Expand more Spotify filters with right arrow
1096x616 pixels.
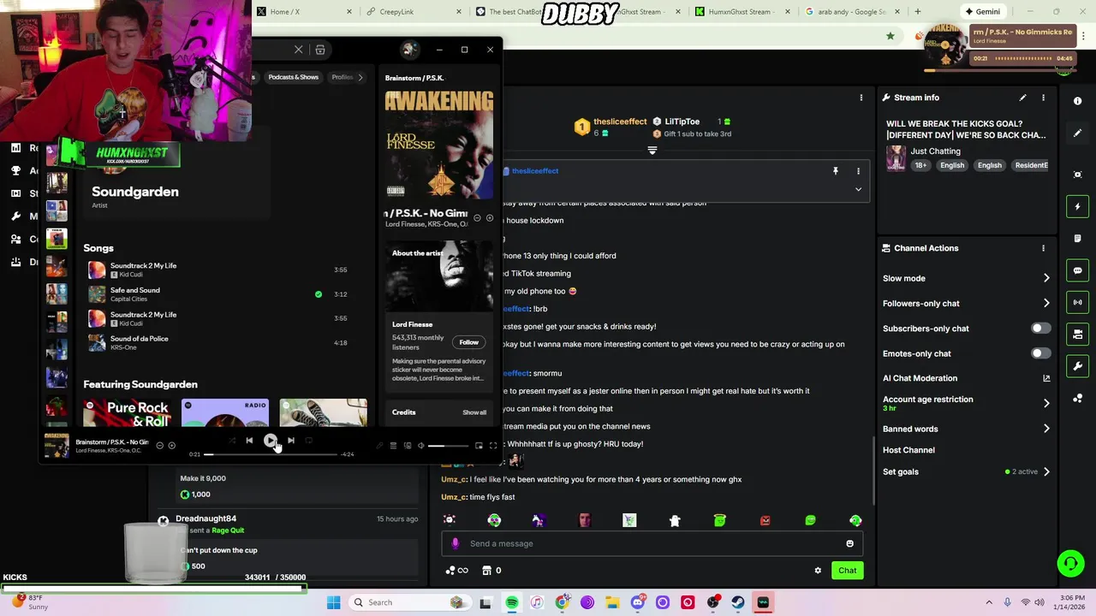click(360, 77)
